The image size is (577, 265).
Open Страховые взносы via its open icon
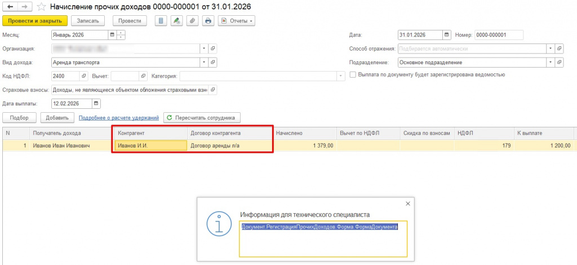(212, 90)
